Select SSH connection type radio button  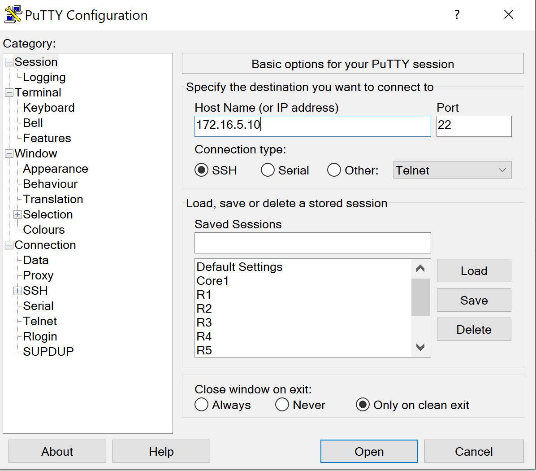tap(201, 170)
